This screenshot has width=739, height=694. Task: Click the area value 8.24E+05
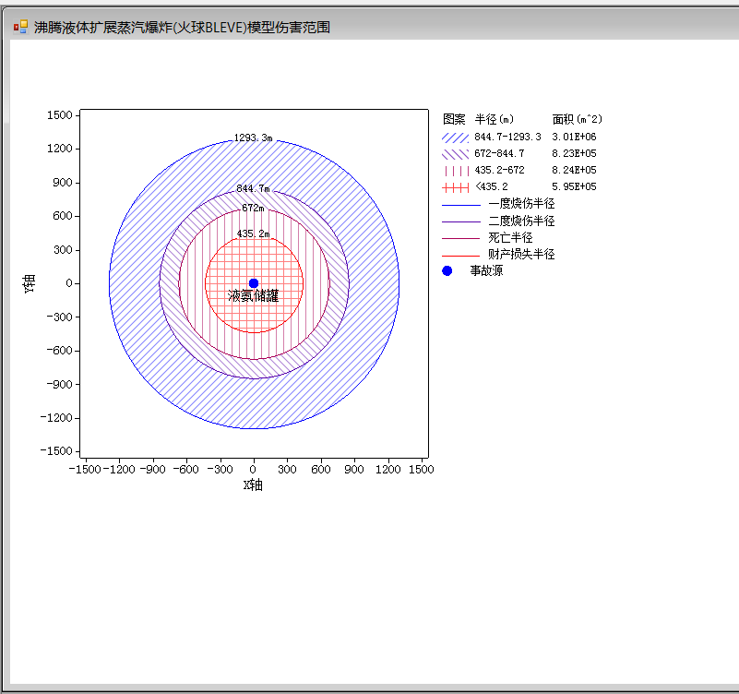click(x=574, y=170)
